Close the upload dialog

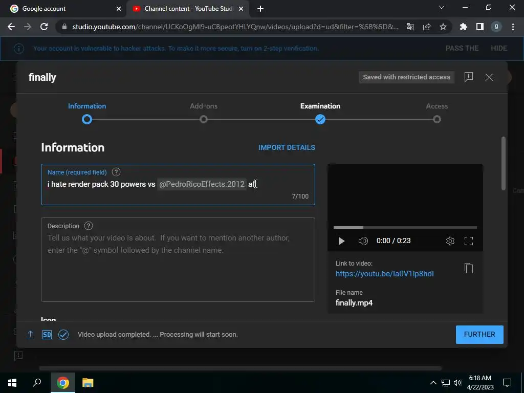489,77
